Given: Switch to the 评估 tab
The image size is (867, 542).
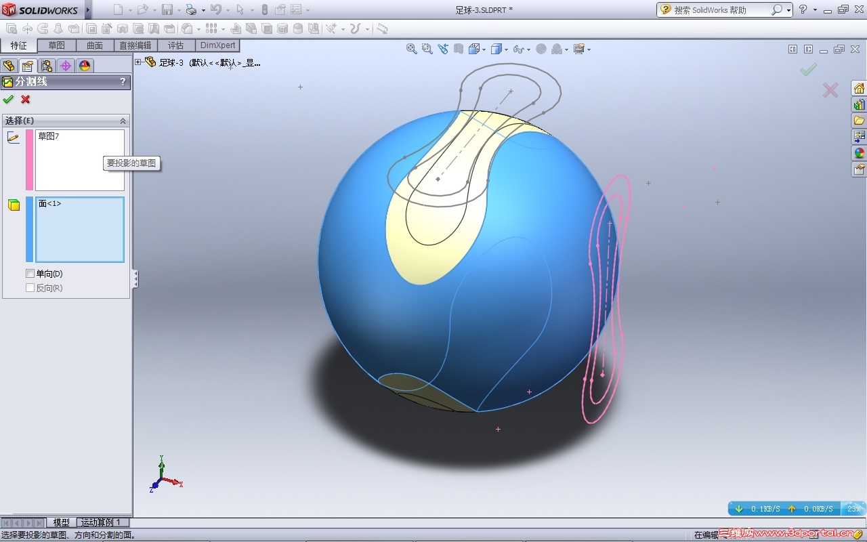Looking at the screenshot, I should tap(176, 45).
